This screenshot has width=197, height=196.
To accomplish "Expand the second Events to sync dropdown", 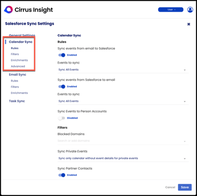I will (123, 101).
